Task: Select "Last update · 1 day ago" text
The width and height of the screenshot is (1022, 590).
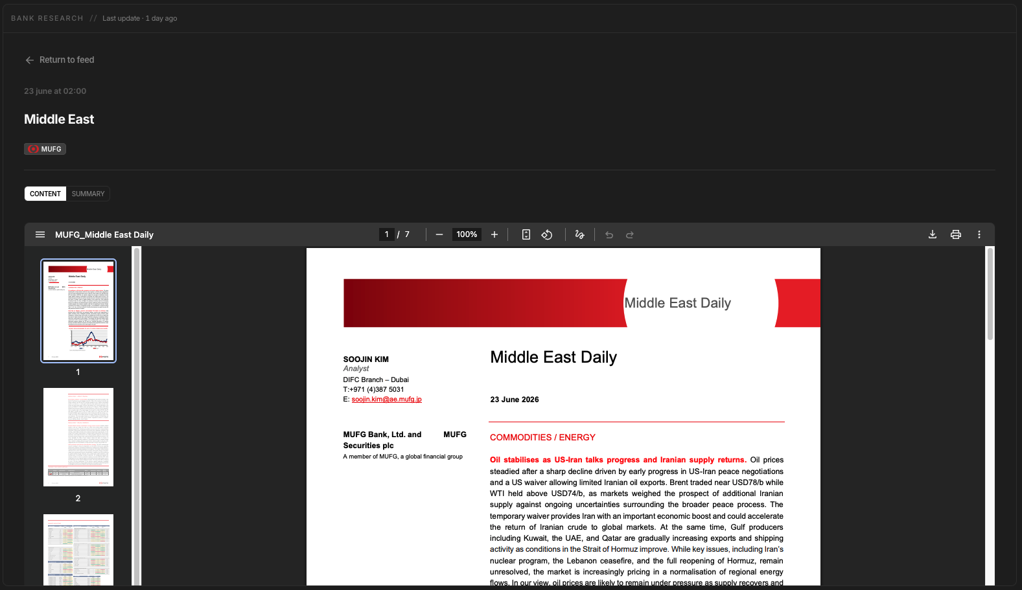Action: pyautogui.click(x=140, y=18)
